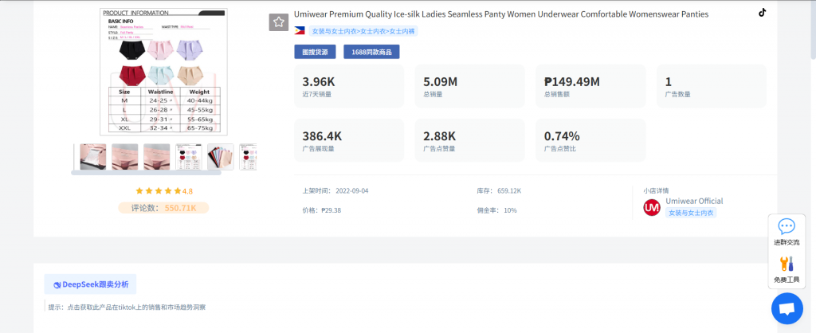Click the Philippines flag icon
The height and width of the screenshot is (333, 816).
(299, 31)
